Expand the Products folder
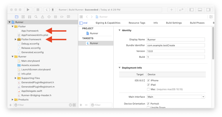Screen dimensions: 222x117 click(x=13, y=100)
